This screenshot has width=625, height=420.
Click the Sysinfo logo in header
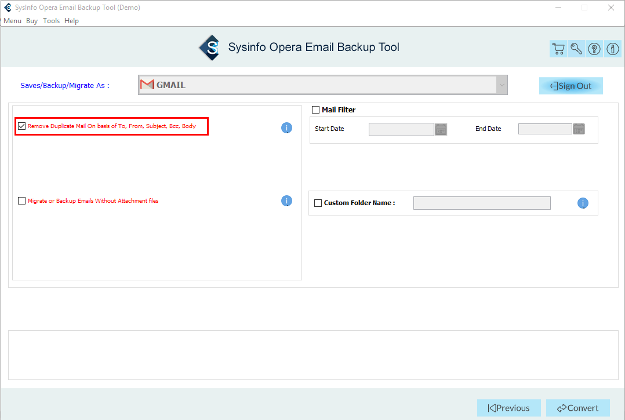(210, 48)
